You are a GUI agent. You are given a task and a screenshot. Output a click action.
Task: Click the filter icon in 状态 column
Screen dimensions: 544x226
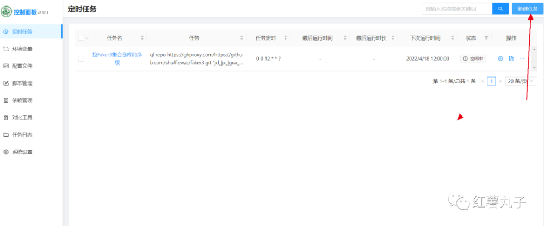[486, 38]
